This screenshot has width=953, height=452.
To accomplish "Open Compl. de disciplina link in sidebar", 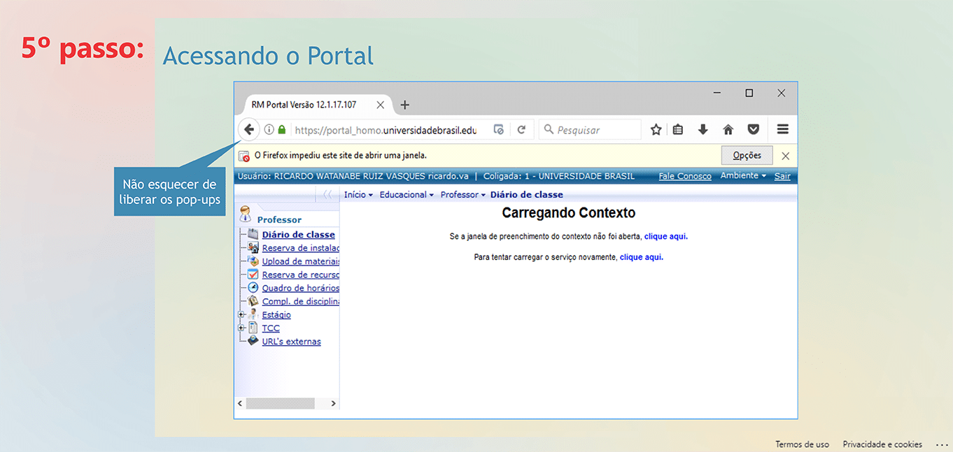I will tap(300, 301).
